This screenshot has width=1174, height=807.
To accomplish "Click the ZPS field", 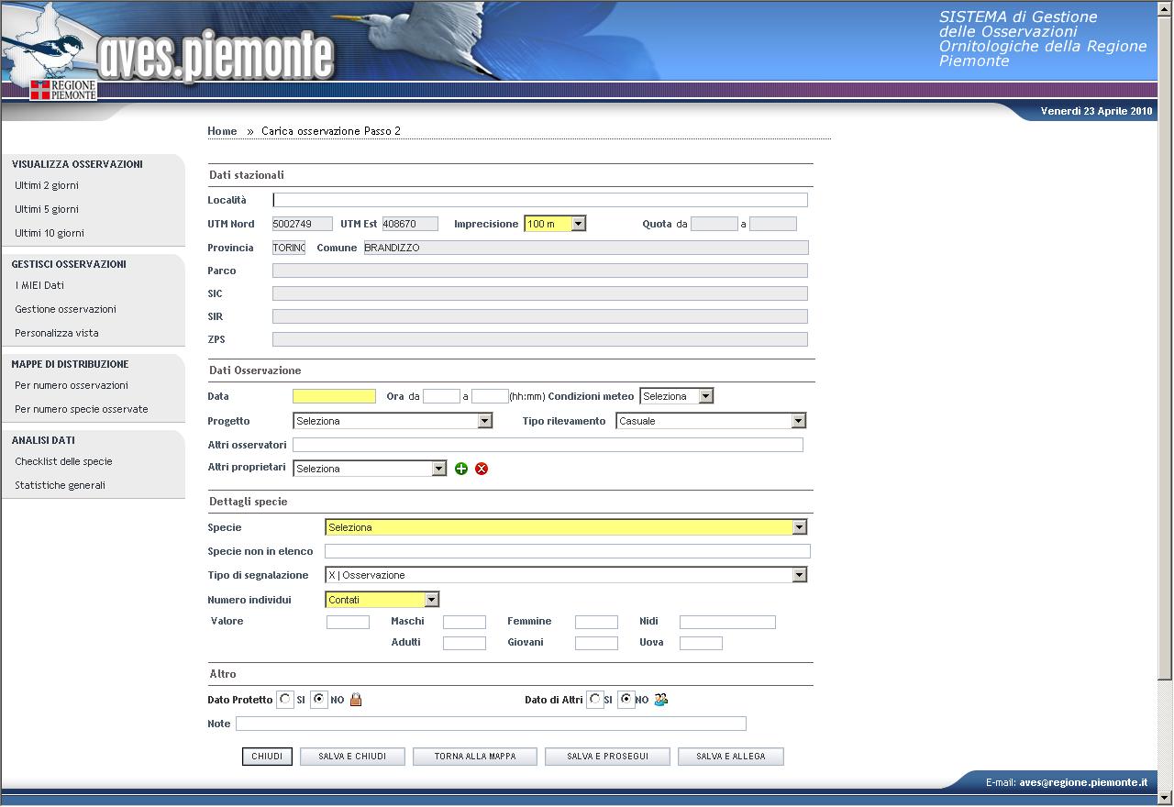I will point(540,339).
